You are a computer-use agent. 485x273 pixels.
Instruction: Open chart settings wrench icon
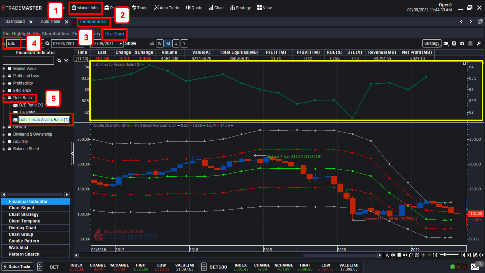click(479, 43)
